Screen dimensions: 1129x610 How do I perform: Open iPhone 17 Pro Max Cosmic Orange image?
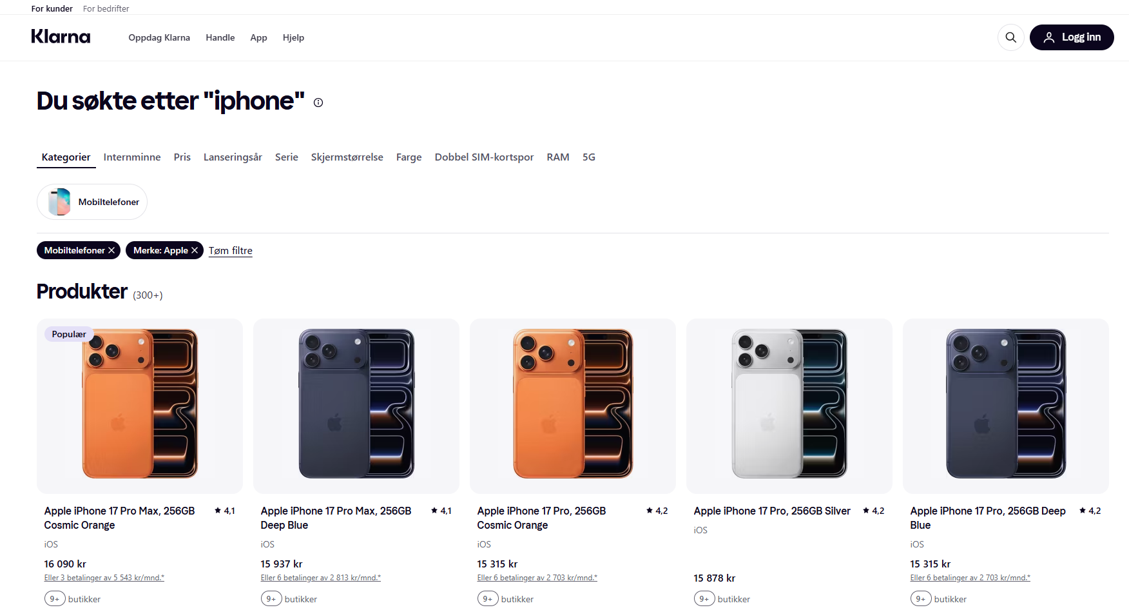click(140, 406)
